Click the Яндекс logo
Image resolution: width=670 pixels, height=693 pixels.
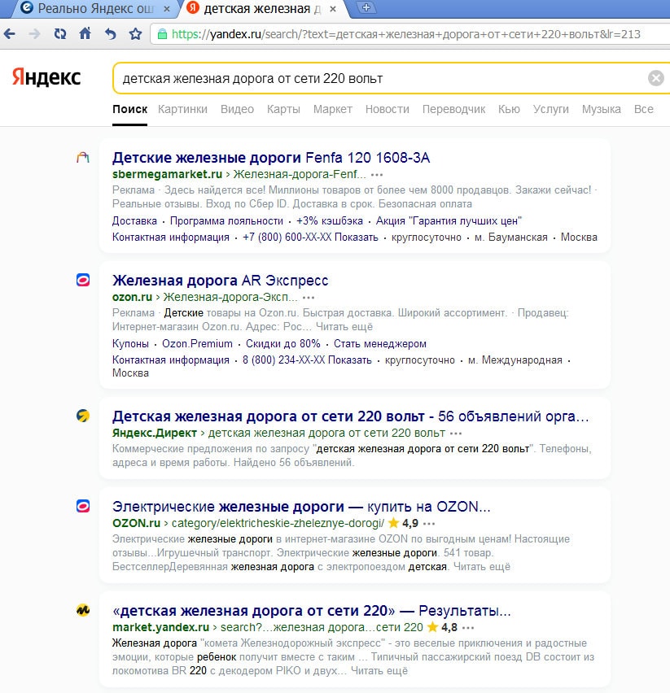pos(46,77)
